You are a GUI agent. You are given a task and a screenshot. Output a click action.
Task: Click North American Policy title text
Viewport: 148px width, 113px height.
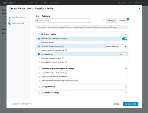pyautogui.click(x=40, y=8)
